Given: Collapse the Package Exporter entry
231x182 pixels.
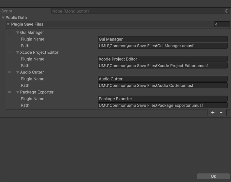Looking at the screenshot, I should tap(18, 92).
